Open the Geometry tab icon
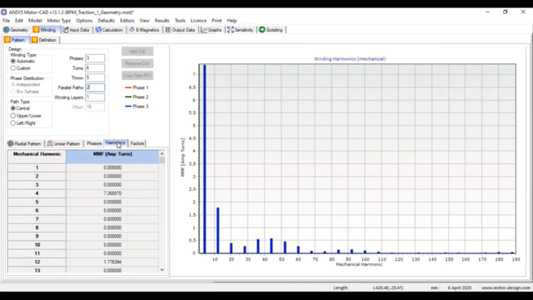 (6, 30)
